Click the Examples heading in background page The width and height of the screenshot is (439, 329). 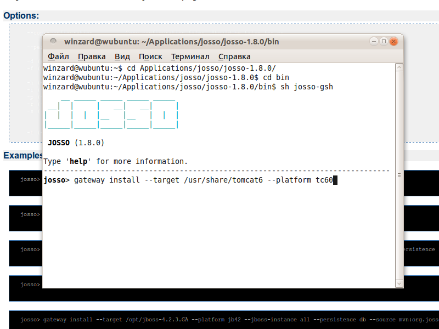point(23,156)
